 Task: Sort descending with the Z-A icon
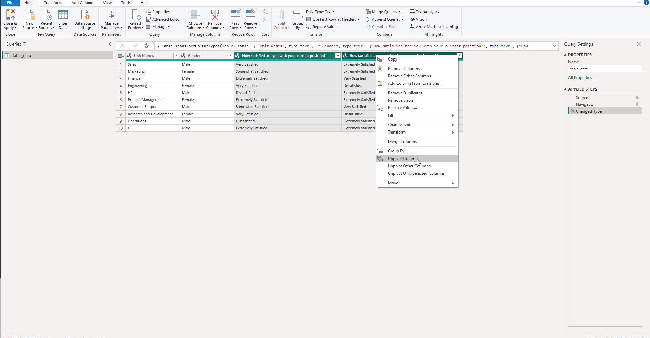tap(265, 20)
